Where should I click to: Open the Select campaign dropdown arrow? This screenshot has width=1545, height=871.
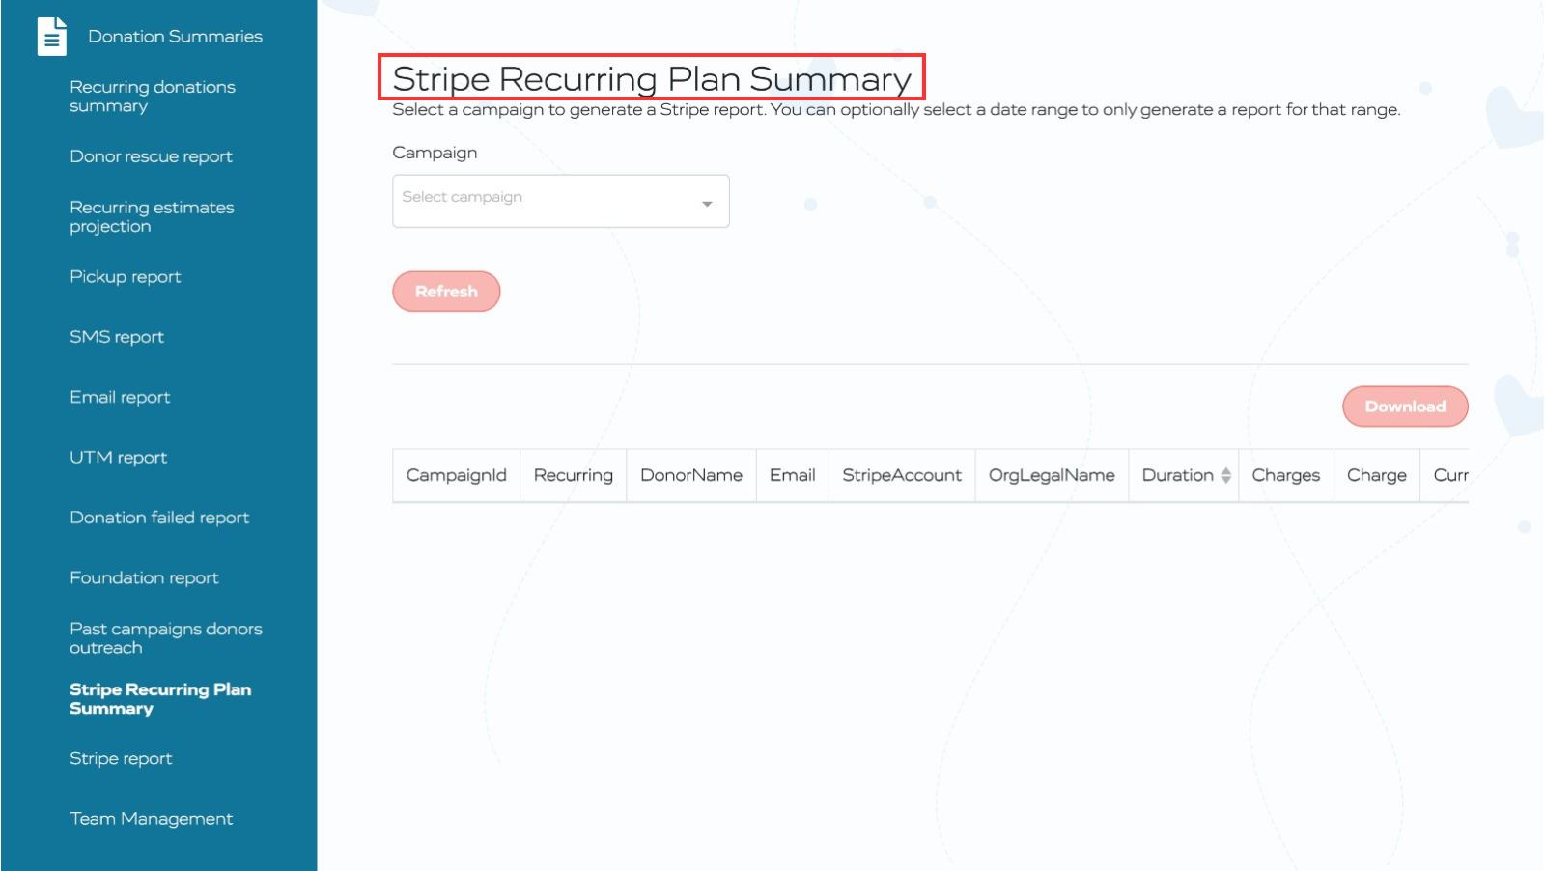[x=707, y=203]
